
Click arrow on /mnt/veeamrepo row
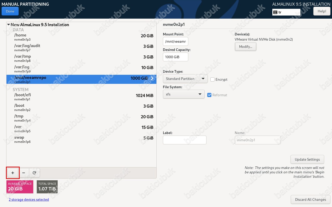(x=152, y=78)
